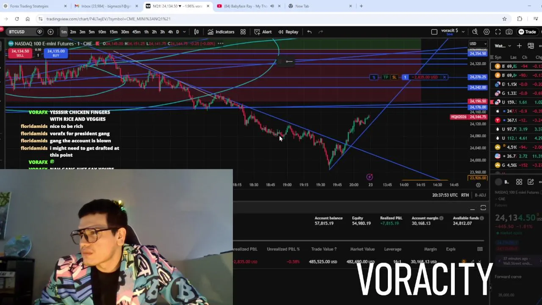
Task: Click the 20:37:53 UTC timezone selector
Action: [x=445, y=195]
